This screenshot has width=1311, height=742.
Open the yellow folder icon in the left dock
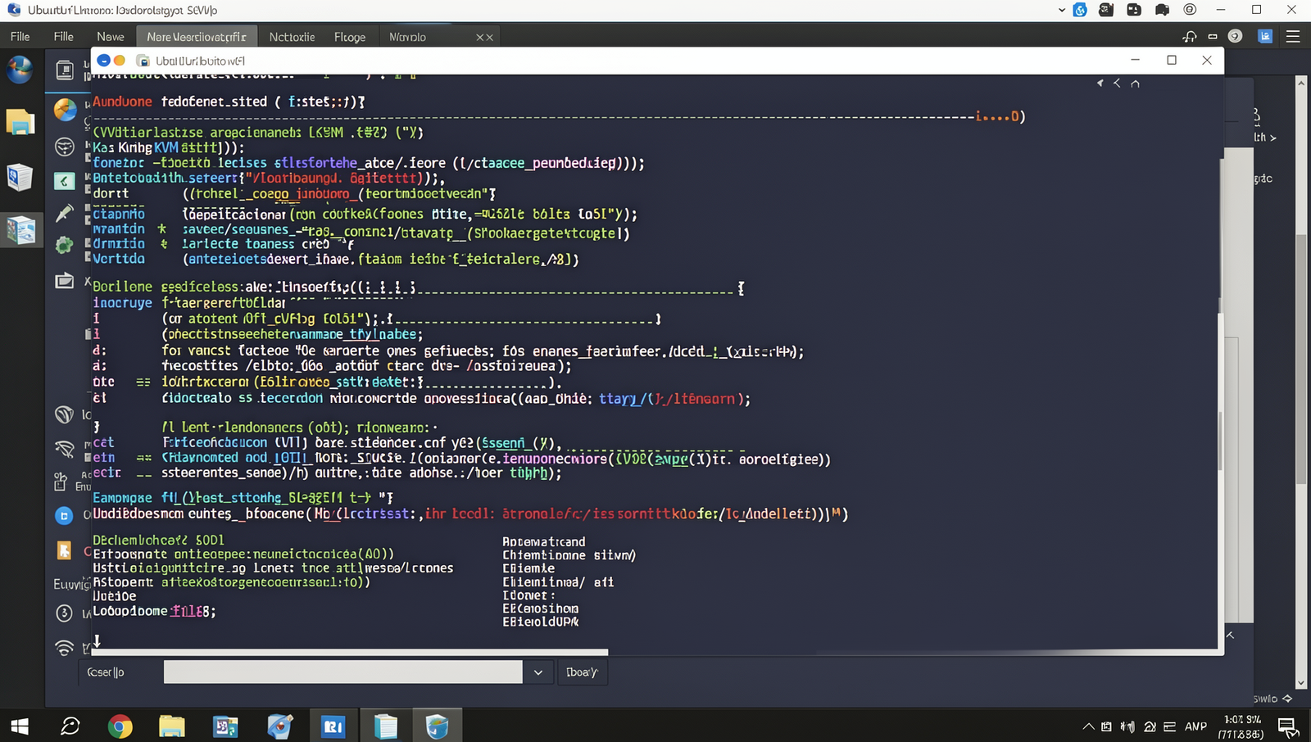point(20,123)
